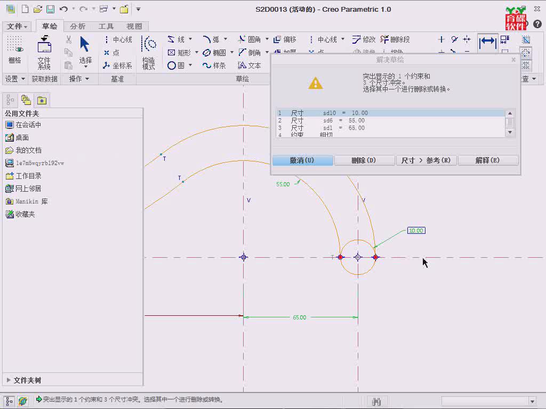Click the 修改 modify tool
The width and height of the screenshot is (546, 409).
(364, 39)
